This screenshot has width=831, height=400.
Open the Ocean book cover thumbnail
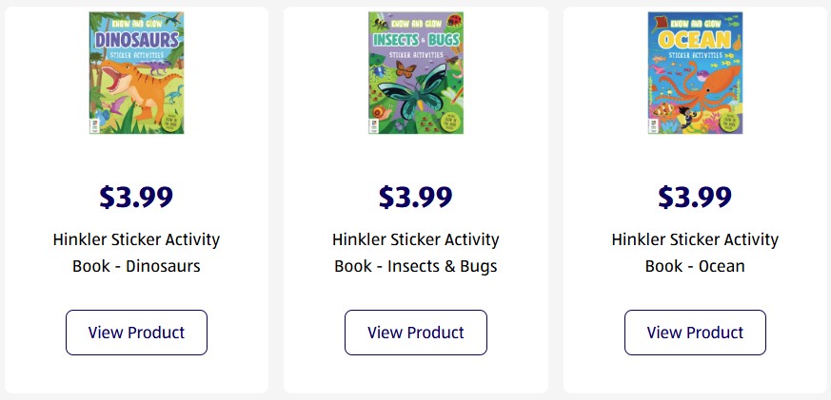point(695,73)
